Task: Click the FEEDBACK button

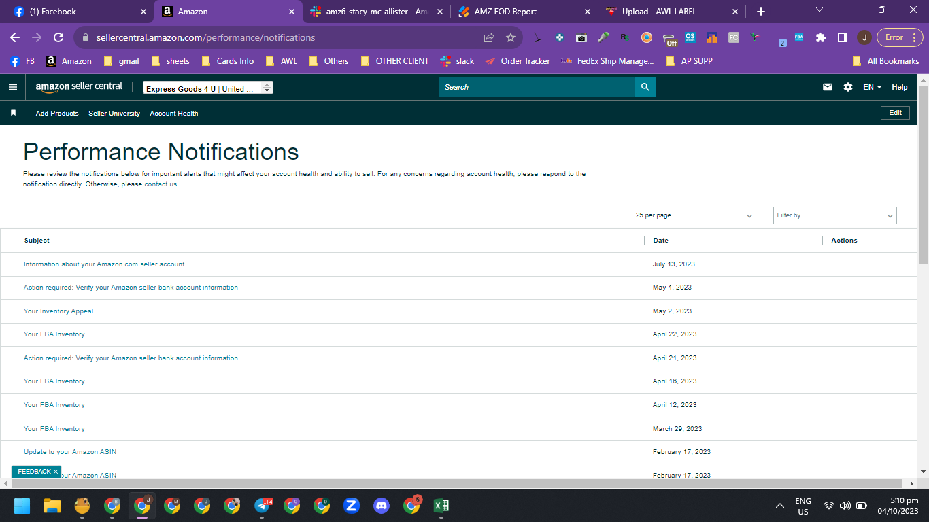Action: (34, 472)
